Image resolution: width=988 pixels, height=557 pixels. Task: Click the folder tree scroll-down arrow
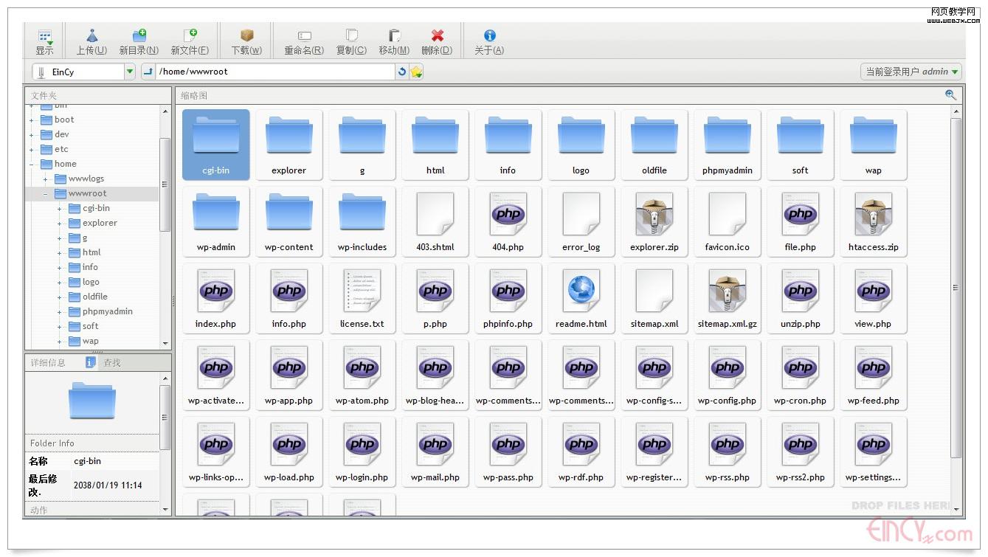coord(165,344)
